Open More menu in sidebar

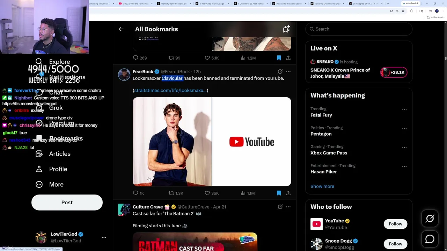click(50, 184)
